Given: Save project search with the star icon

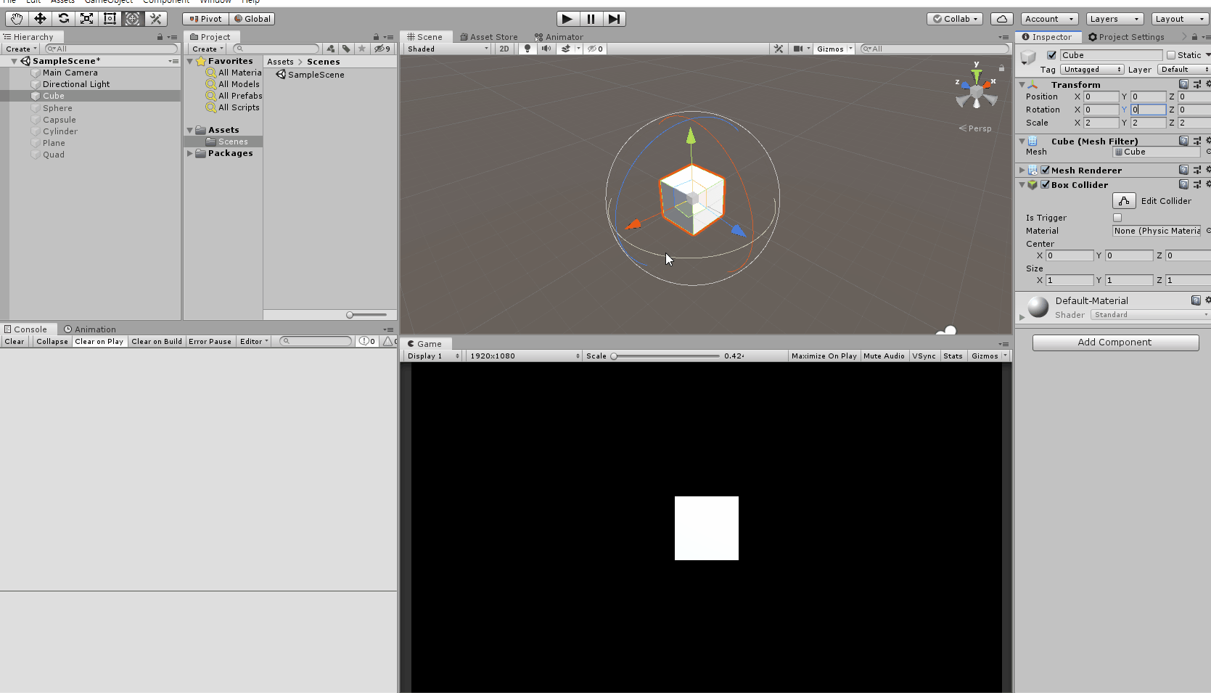Looking at the screenshot, I should tap(362, 49).
